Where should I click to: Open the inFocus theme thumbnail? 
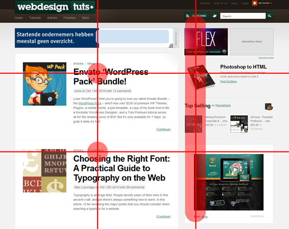(x=239, y=124)
